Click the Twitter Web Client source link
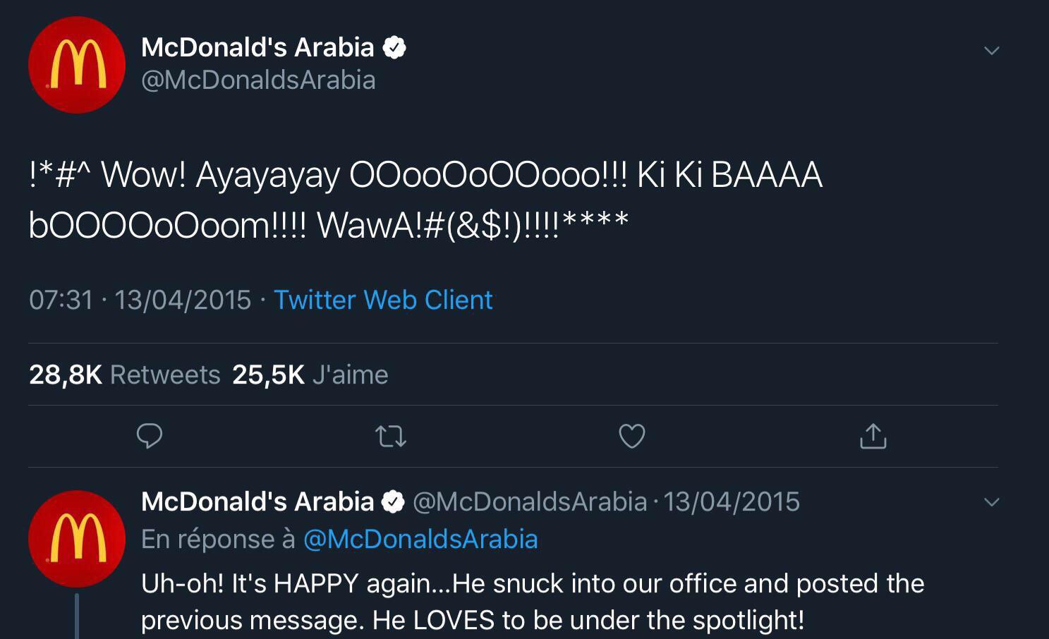 [383, 300]
